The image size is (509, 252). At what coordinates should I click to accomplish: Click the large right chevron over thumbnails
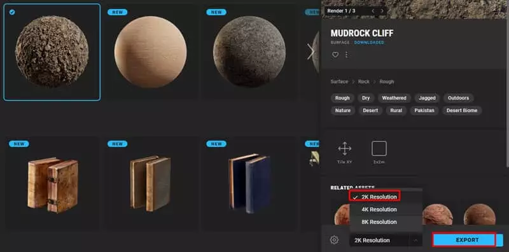click(311, 52)
